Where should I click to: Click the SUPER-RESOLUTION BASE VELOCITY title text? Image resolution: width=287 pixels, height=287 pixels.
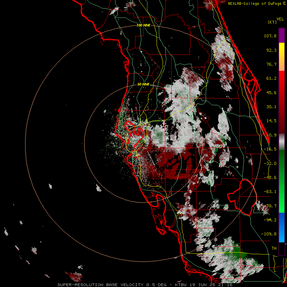[101, 285]
